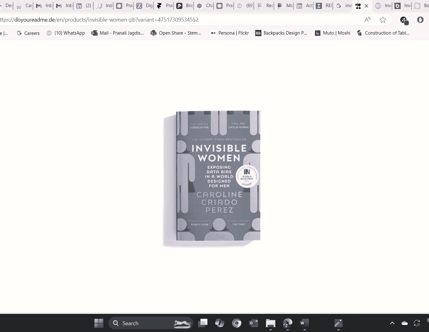This screenshot has width=429, height=332.
Task: Activate the Read aloud icon in address bar
Action: point(367,20)
